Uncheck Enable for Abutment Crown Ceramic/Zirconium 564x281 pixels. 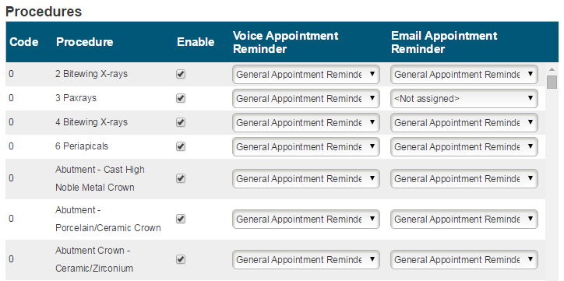(x=181, y=259)
